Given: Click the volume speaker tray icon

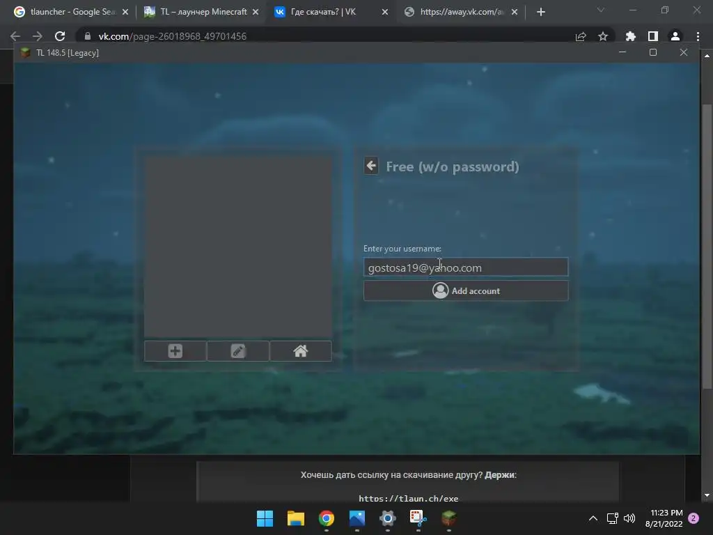Looking at the screenshot, I should tap(629, 518).
